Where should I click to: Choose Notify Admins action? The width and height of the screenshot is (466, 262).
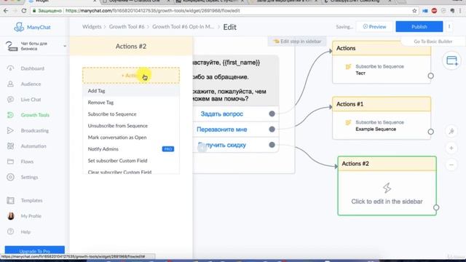tap(131, 148)
